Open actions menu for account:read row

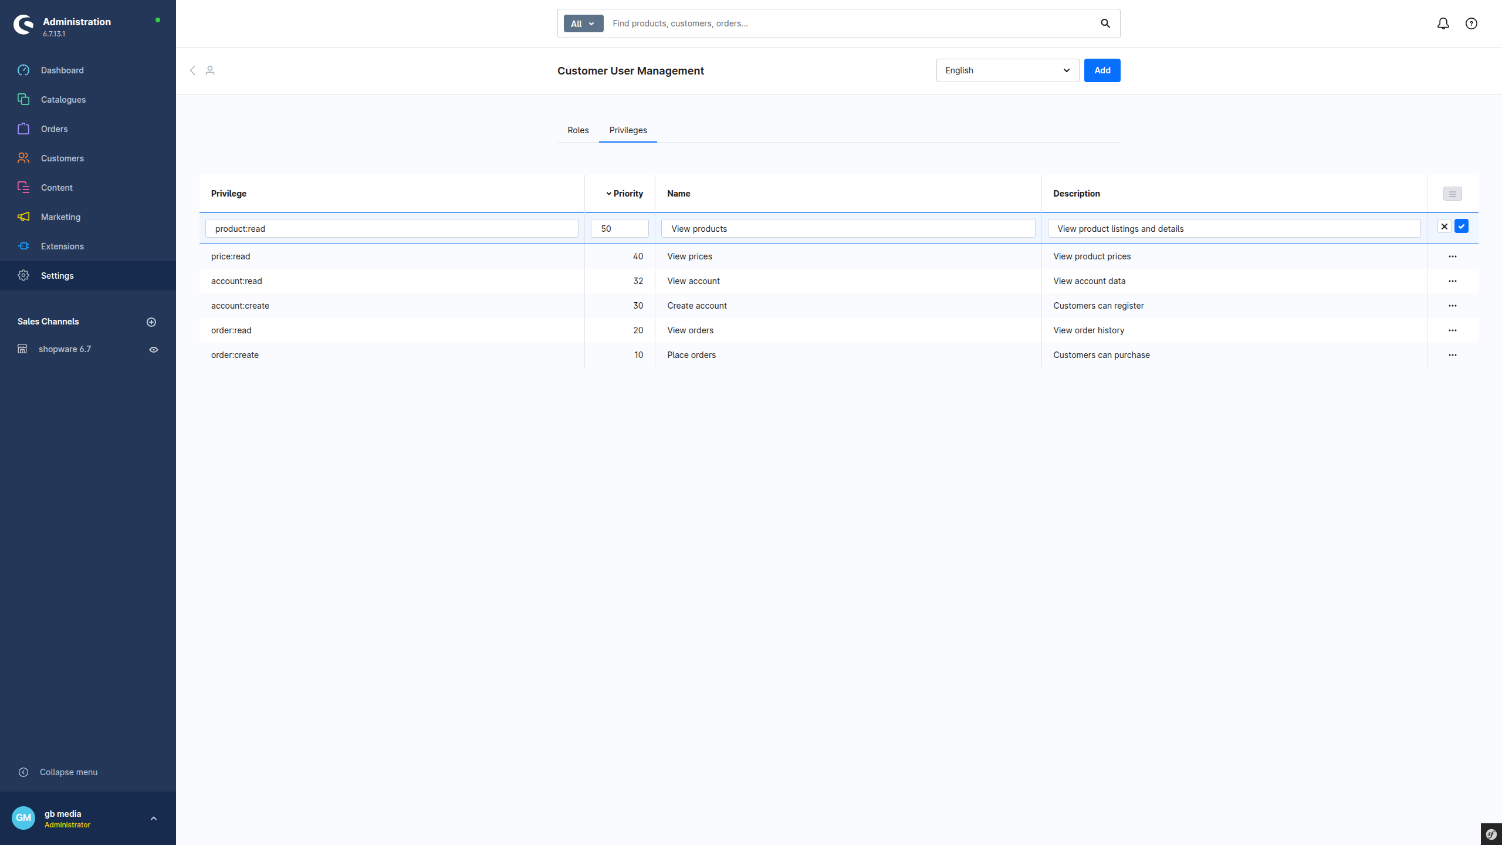[1453, 281]
